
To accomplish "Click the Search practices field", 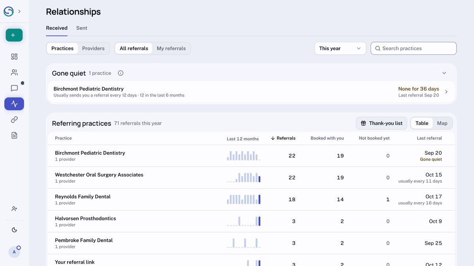I will 414,48.
